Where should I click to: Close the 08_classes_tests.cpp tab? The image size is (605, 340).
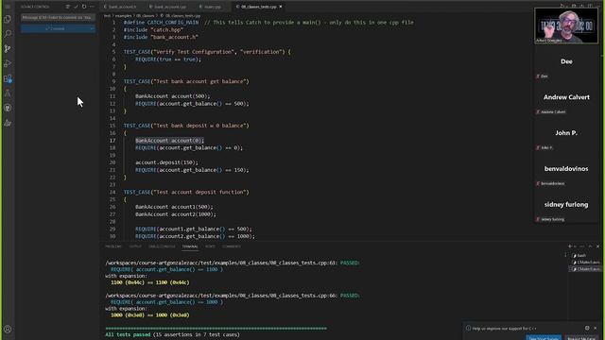pos(281,7)
